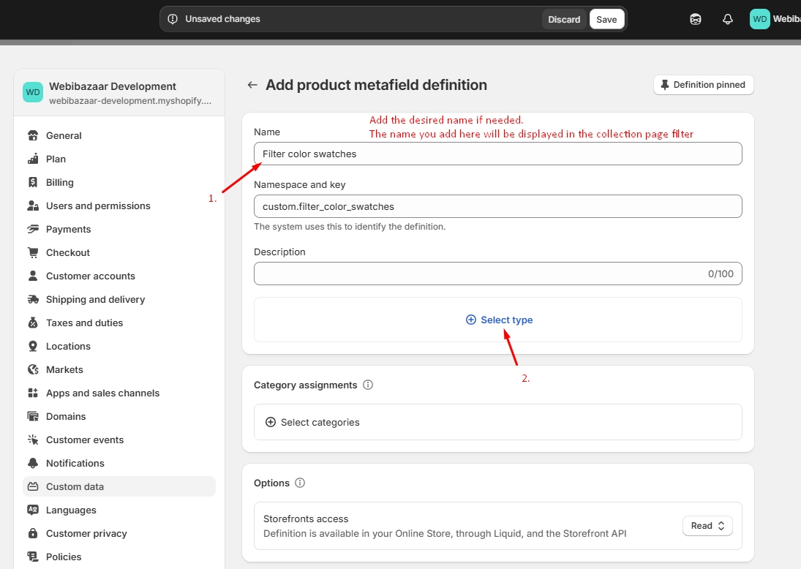Click the Webibazaar Development store avatar
Screen dimensions: 801x569
[33, 92]
